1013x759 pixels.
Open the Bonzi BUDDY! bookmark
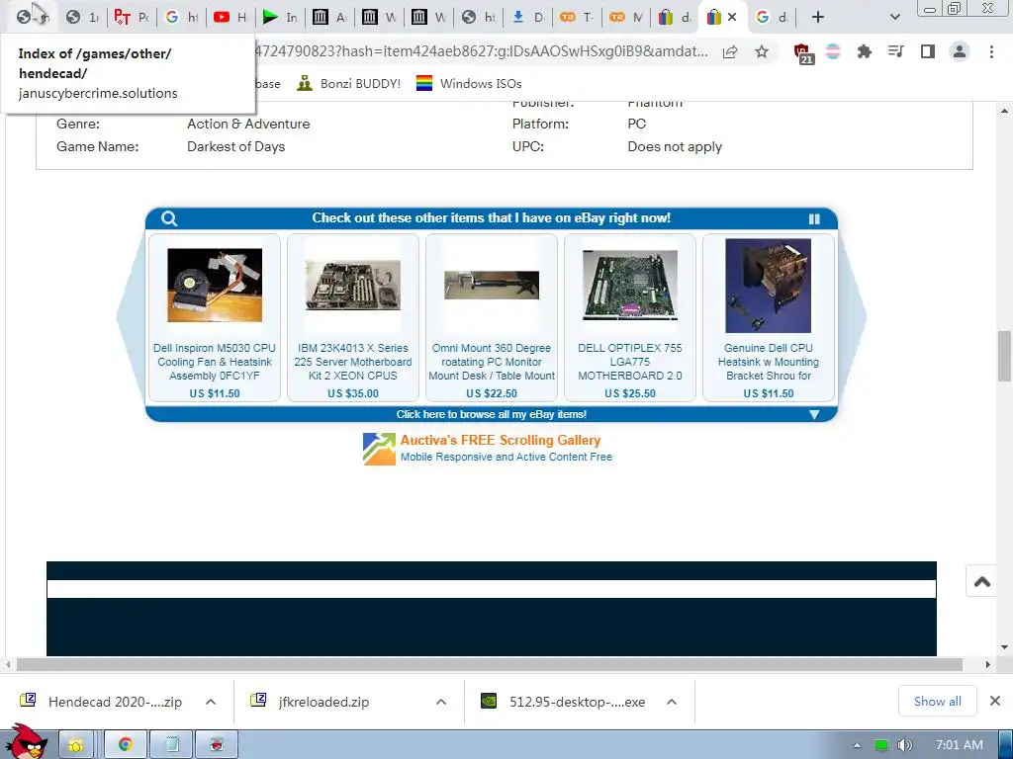click(x=349, y=83)
